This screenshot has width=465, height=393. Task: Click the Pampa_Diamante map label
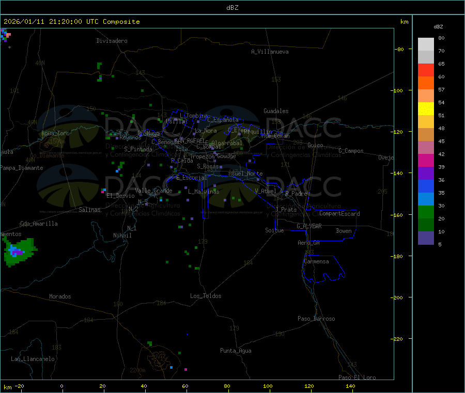[x=21, y=168]
